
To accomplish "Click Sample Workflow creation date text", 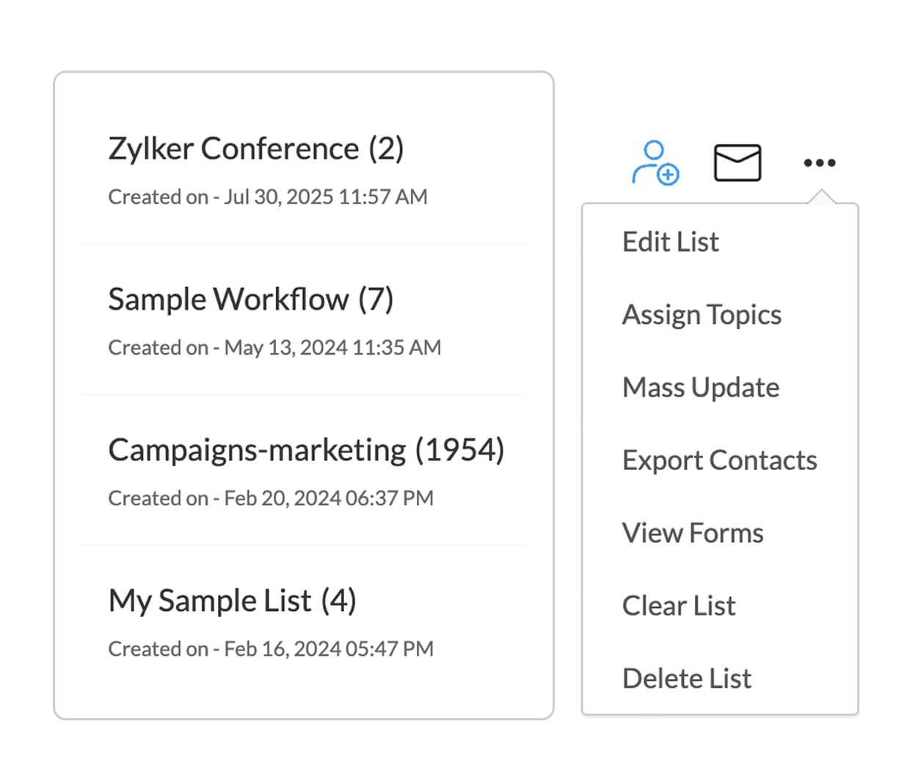I will click(274, 347).
